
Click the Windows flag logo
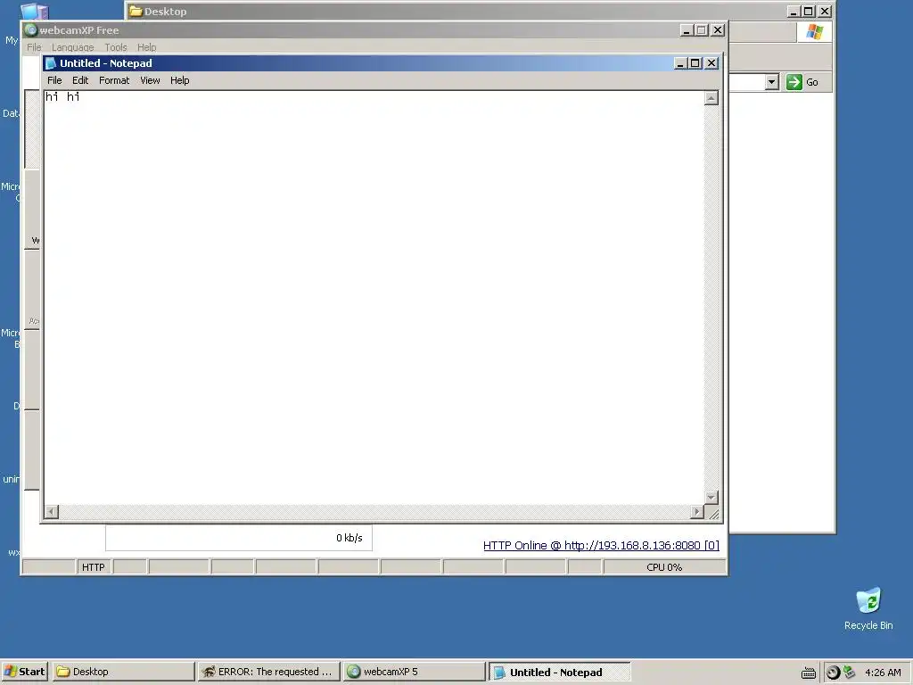(x=815, y=32)
